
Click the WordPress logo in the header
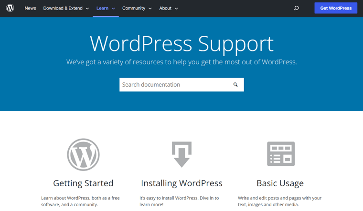pos(10,8)
